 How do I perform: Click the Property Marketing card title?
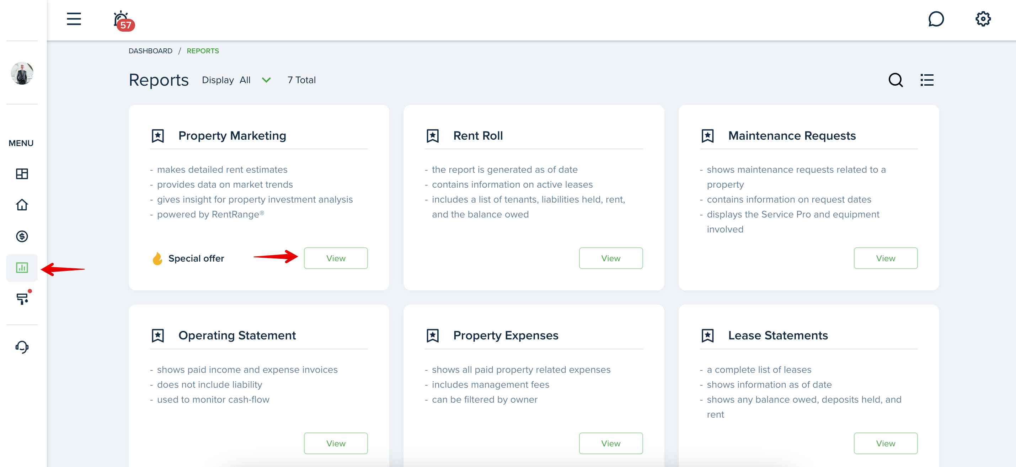pos(232,136)
